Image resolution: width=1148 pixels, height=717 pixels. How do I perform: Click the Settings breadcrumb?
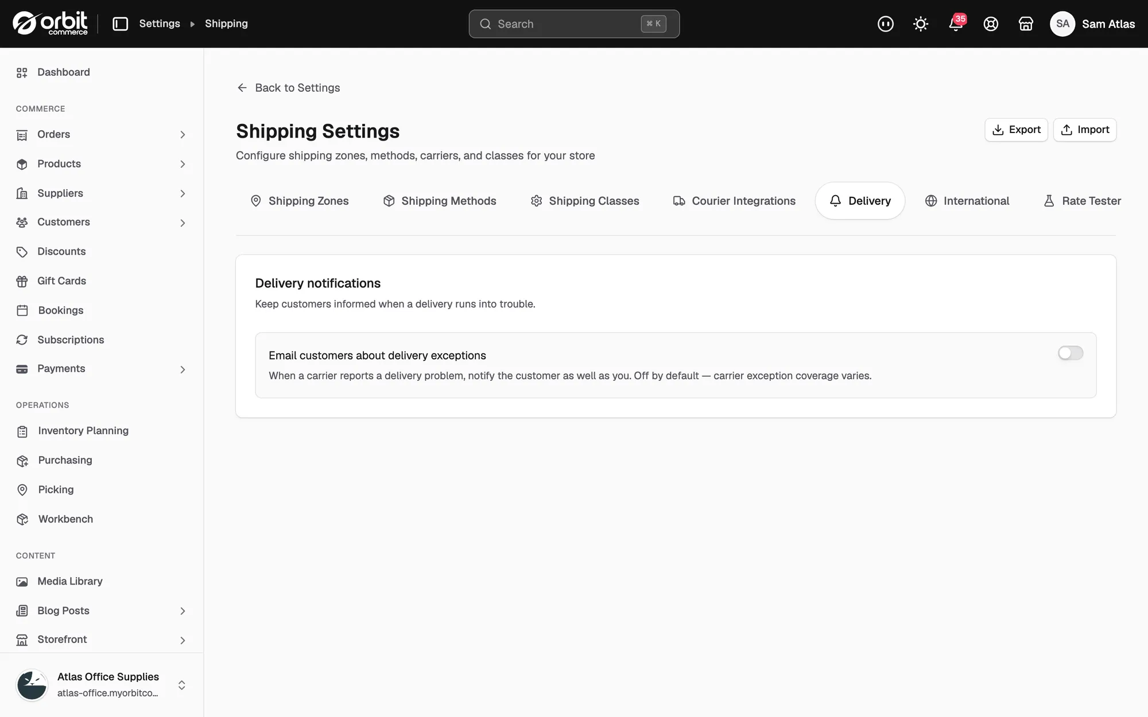pyautogui.click(x=160, y=24)
